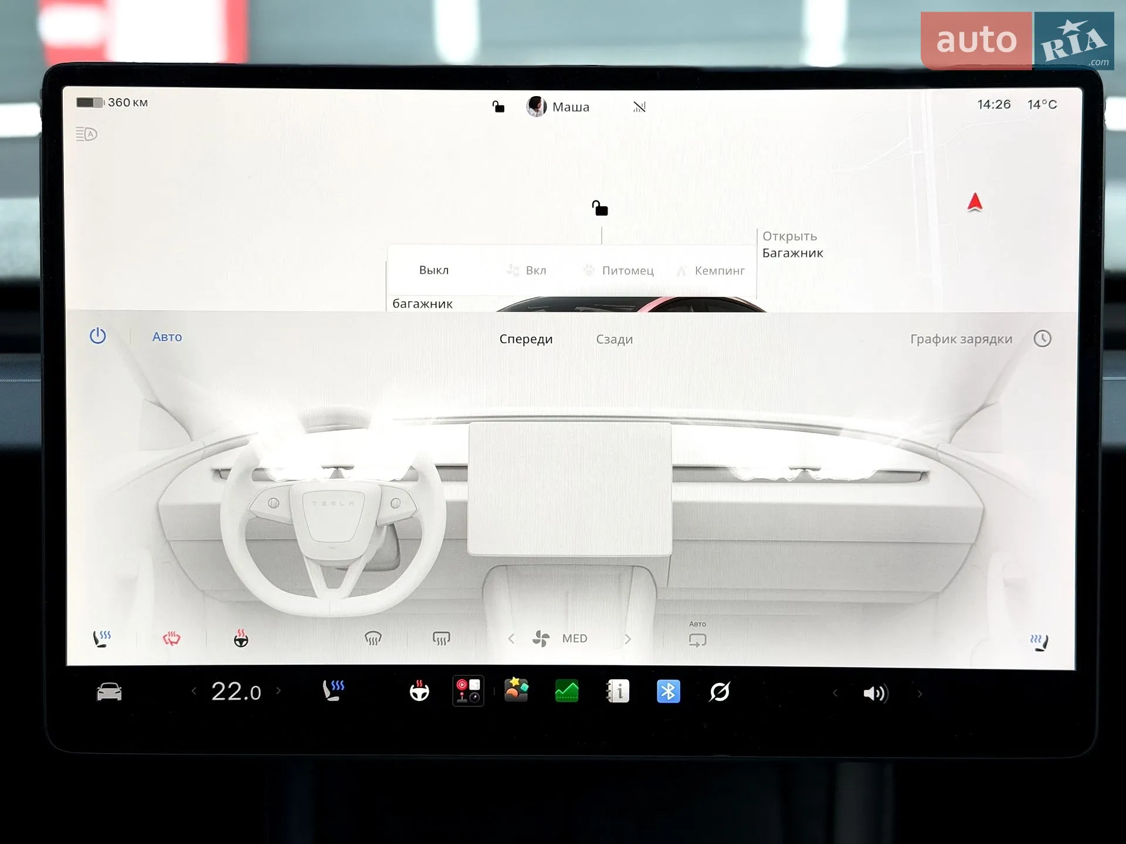Screen dimensions: 1126x844
Task: Click the 14°C outside temperature
Action: pos(1042,104)
